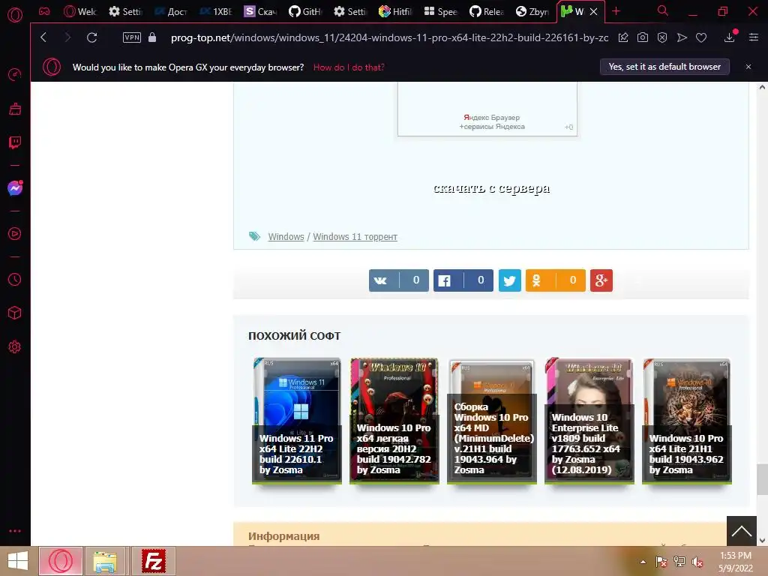This screenshot has height=576, width=768.
Task: Switch to the Zbyn tab
Action: pos(532,11)
